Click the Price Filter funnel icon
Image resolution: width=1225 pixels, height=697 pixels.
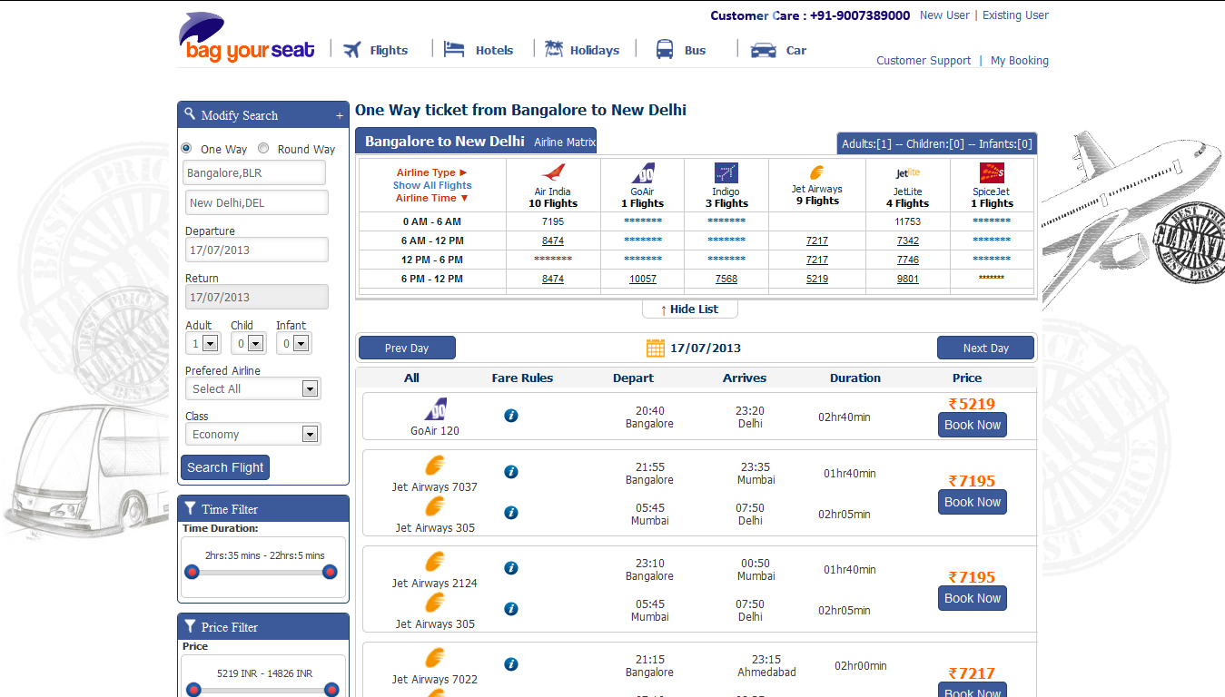190,626
